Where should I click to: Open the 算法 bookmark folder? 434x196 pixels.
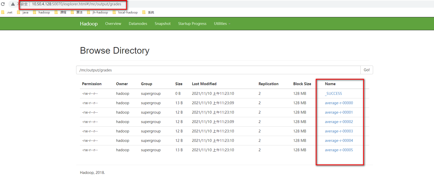[77, 12]
